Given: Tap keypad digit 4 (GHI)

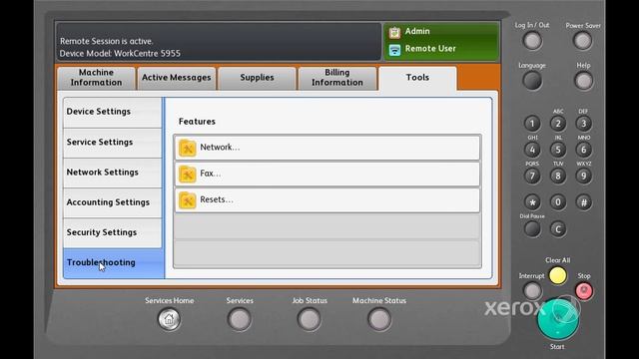Looking at the screenshot, I should [532, 150].
